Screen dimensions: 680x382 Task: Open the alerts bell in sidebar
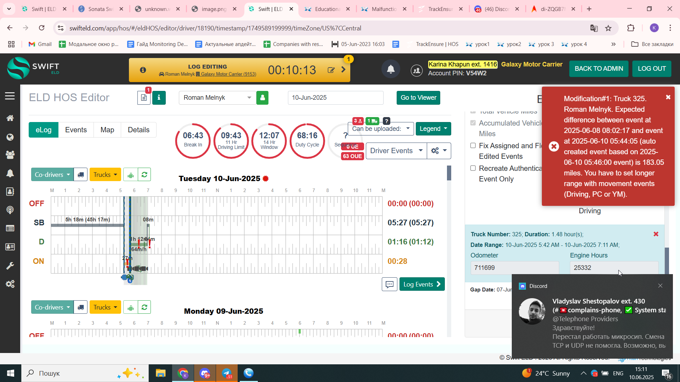pos(10,173)
